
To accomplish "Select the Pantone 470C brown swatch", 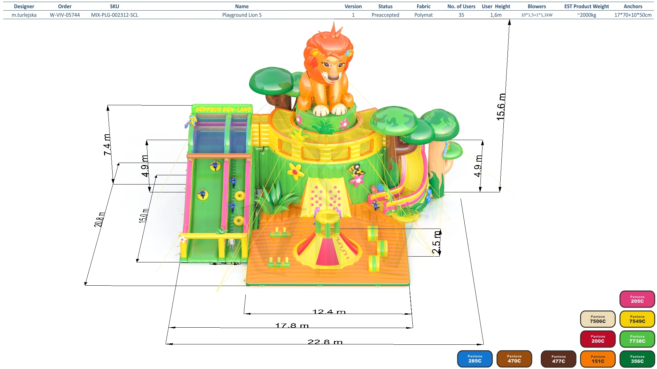I will click(514, 359).
